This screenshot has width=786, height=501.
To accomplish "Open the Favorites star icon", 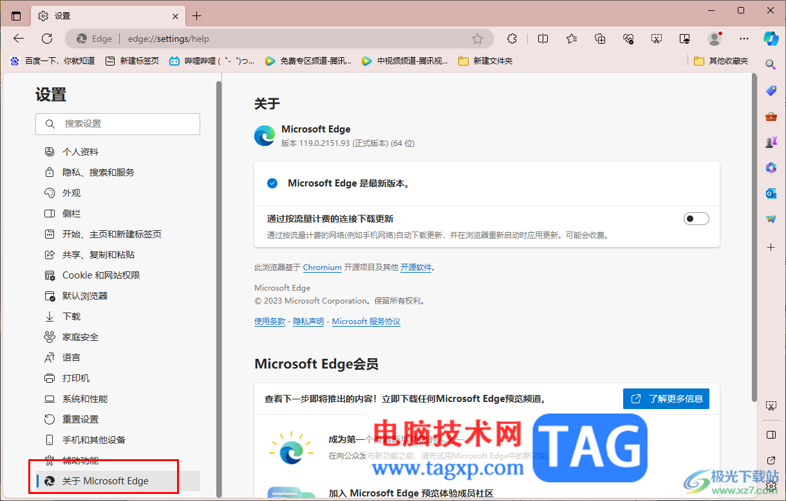I will pos(571,39).
